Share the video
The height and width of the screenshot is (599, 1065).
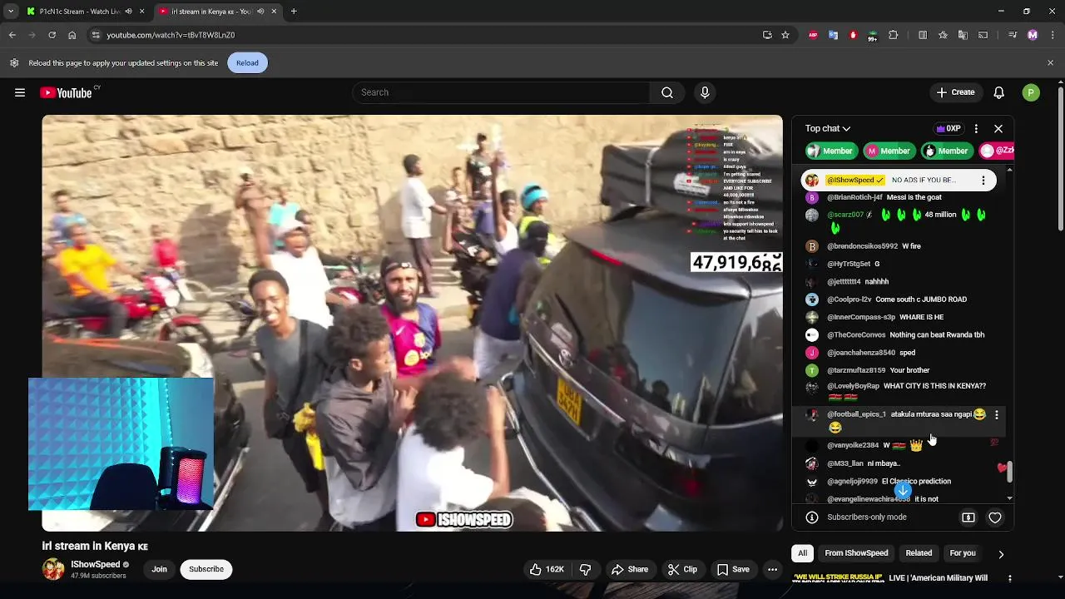click(x=629, y=569)
